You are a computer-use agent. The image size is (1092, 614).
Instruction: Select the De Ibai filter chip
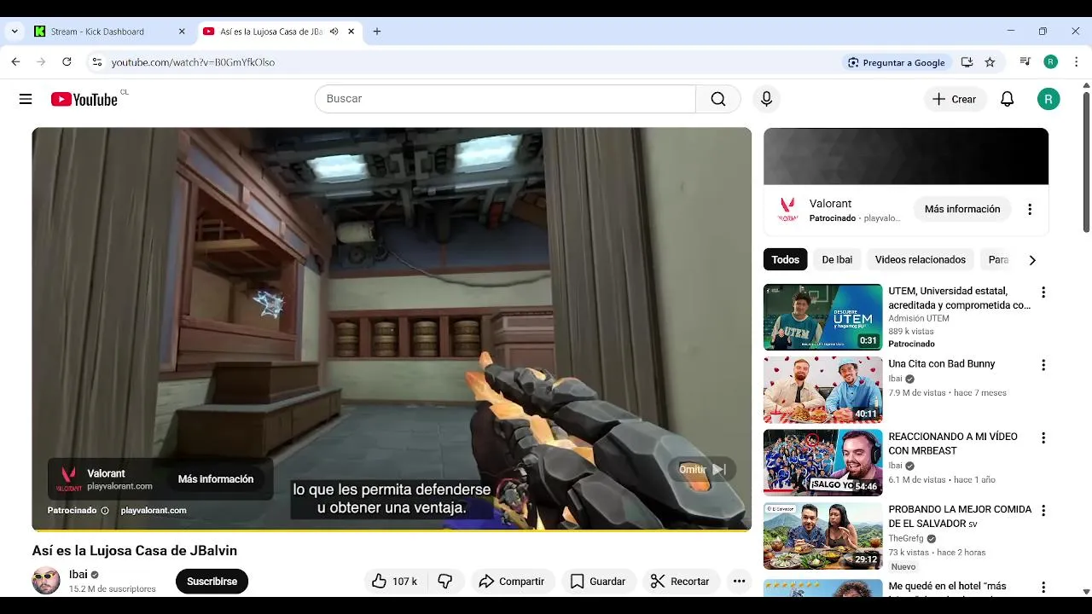point(837,260)
